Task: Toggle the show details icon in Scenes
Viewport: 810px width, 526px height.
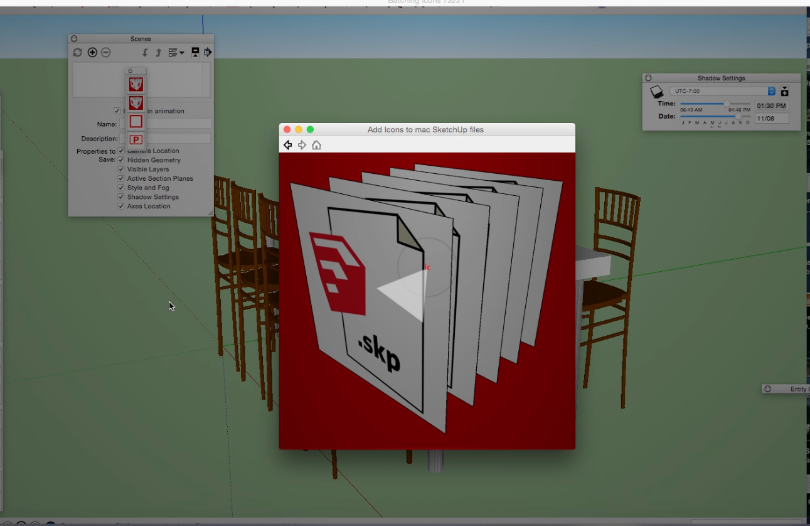Action: coord(195,52)
